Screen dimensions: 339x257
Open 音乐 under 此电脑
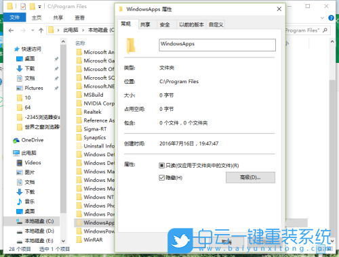point(30,202)
